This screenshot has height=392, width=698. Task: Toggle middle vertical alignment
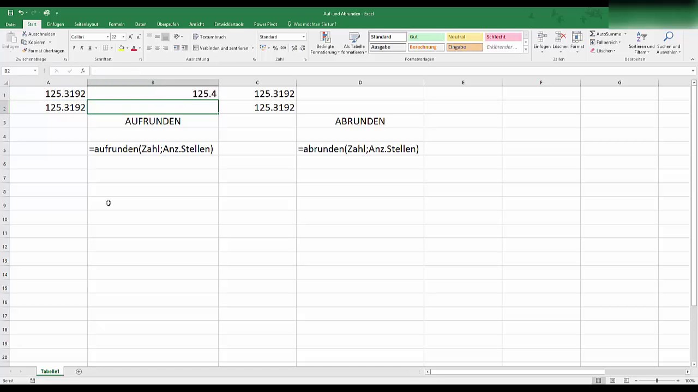click(157, 36)
